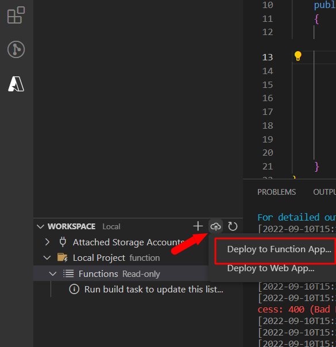Collapse the WORKSPACE section chevron
Screen dimensions: 336x347
pos(40,226)
